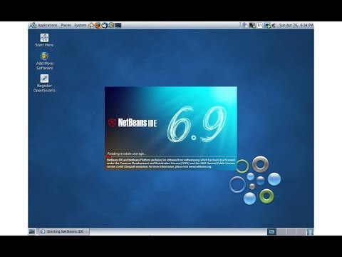Screen dimensions: 342x257
Task: Click the date and time clock
Action: pyautogui.click(x=296, y=25)
